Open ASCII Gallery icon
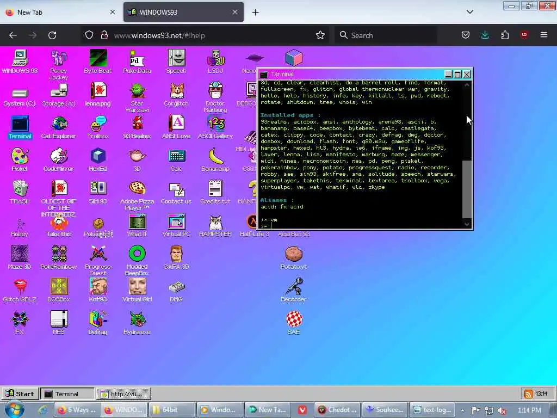 point(215,127)
